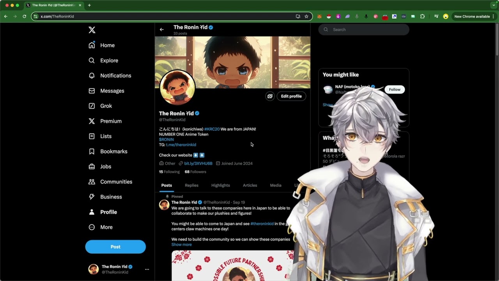Click the #theroninkid hashtag in the pinned post
Image resolution: width=499 pixels, height=281 pixels.
click(x=262, y=224)
